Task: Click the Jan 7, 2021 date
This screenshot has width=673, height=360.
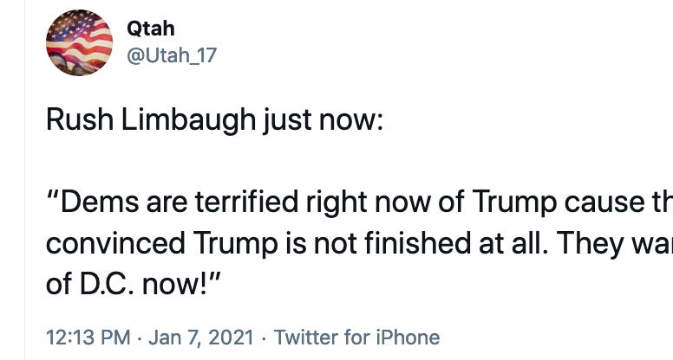Action: (x=201, y=337)
